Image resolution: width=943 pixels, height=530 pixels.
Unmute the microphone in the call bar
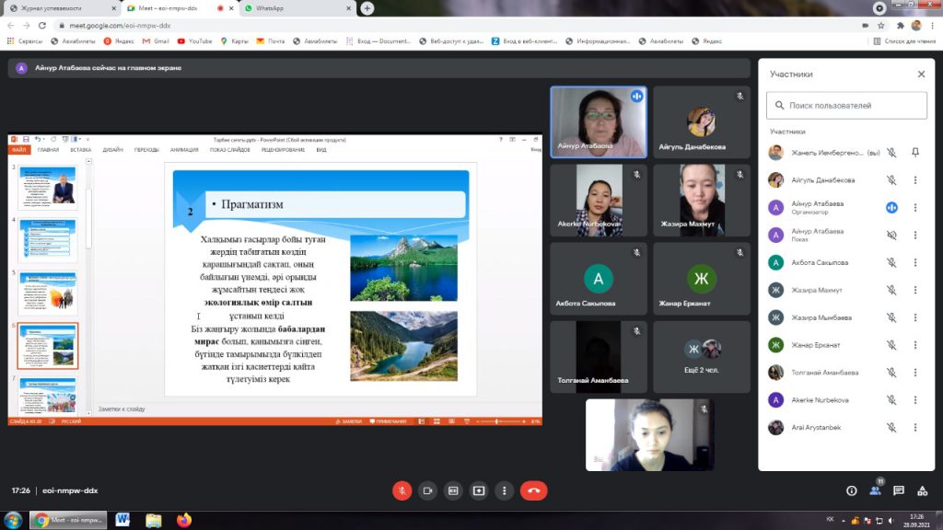tap(402, 490)
